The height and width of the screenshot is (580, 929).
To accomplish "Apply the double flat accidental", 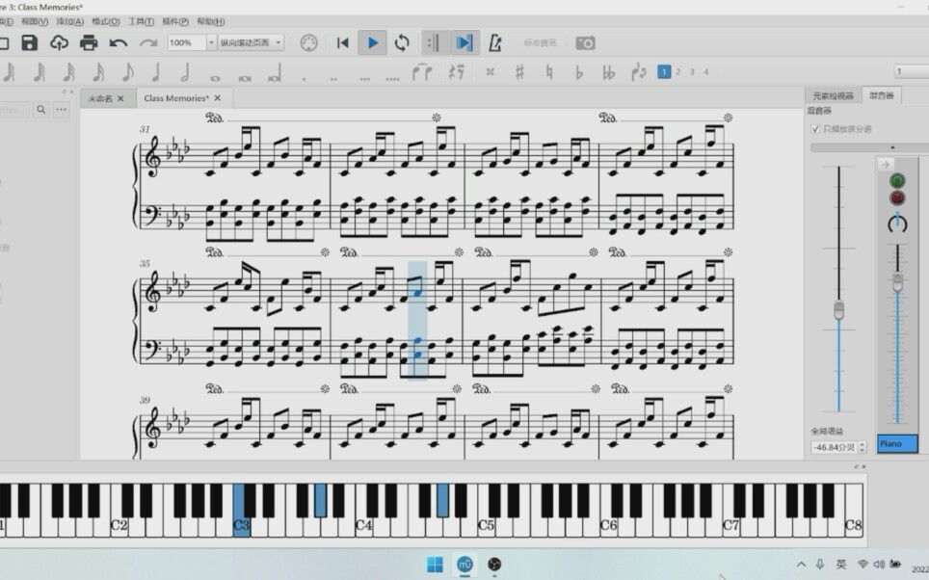I will [x=608, y=72].
